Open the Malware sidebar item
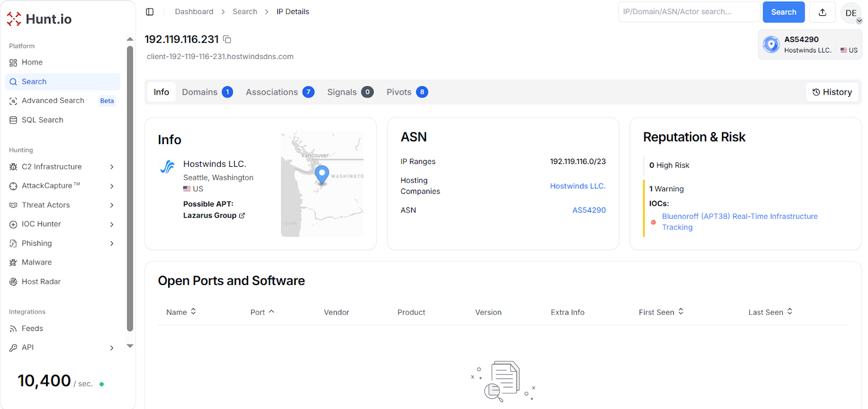The height and width of the screenshot is (409, 868). (x=36, y=262)
